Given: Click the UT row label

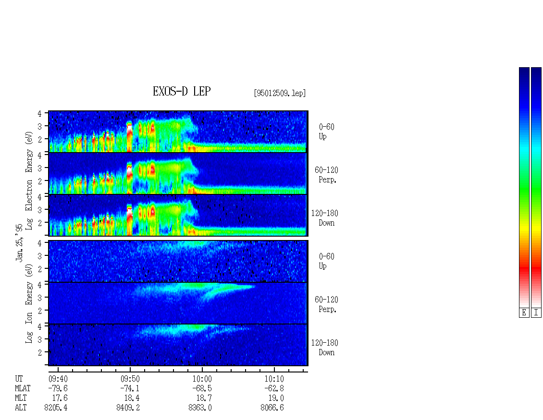Looking at the screenshot, I should point(19,379).
